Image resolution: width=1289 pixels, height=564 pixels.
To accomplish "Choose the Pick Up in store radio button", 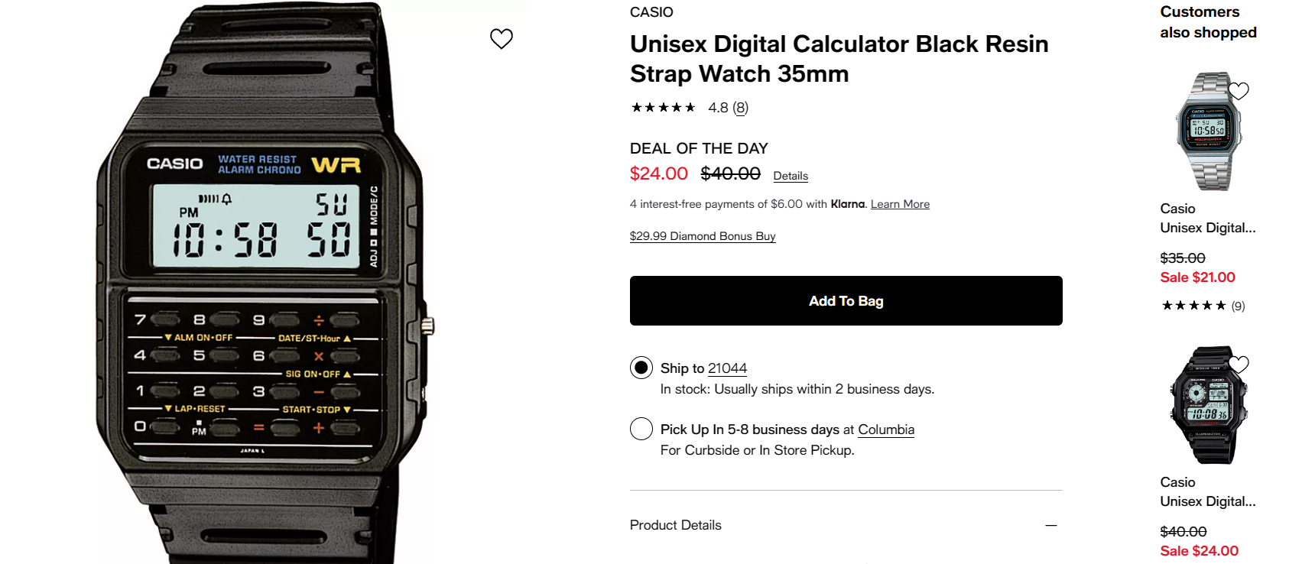I will point(641,429).
